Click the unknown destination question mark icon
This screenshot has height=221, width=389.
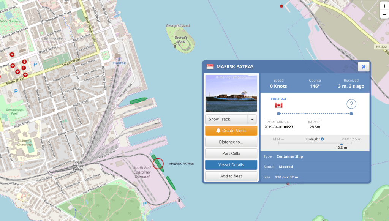tap(351, 104)
